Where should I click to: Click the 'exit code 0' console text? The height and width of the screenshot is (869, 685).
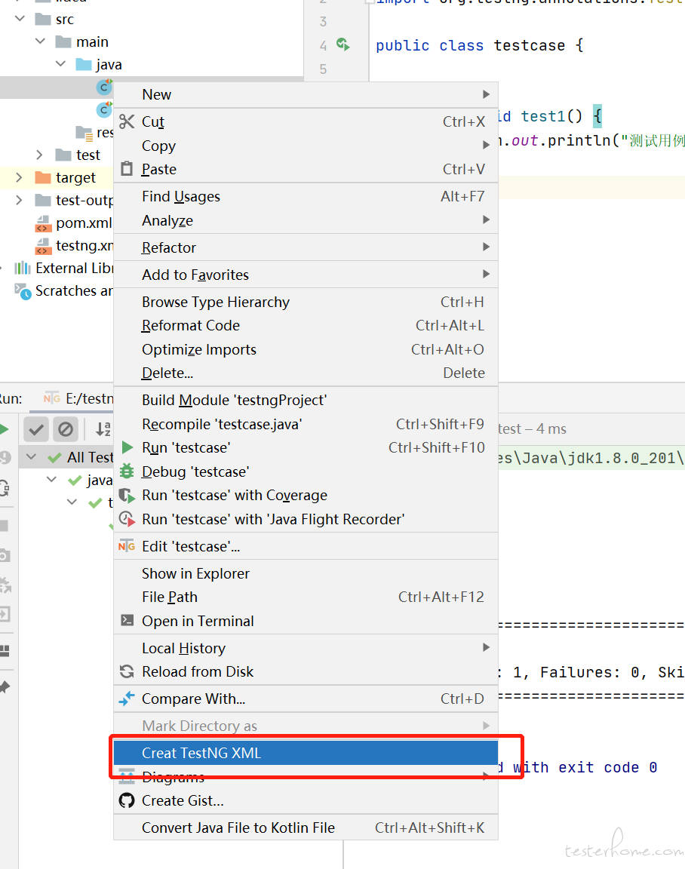coord(607,768)
